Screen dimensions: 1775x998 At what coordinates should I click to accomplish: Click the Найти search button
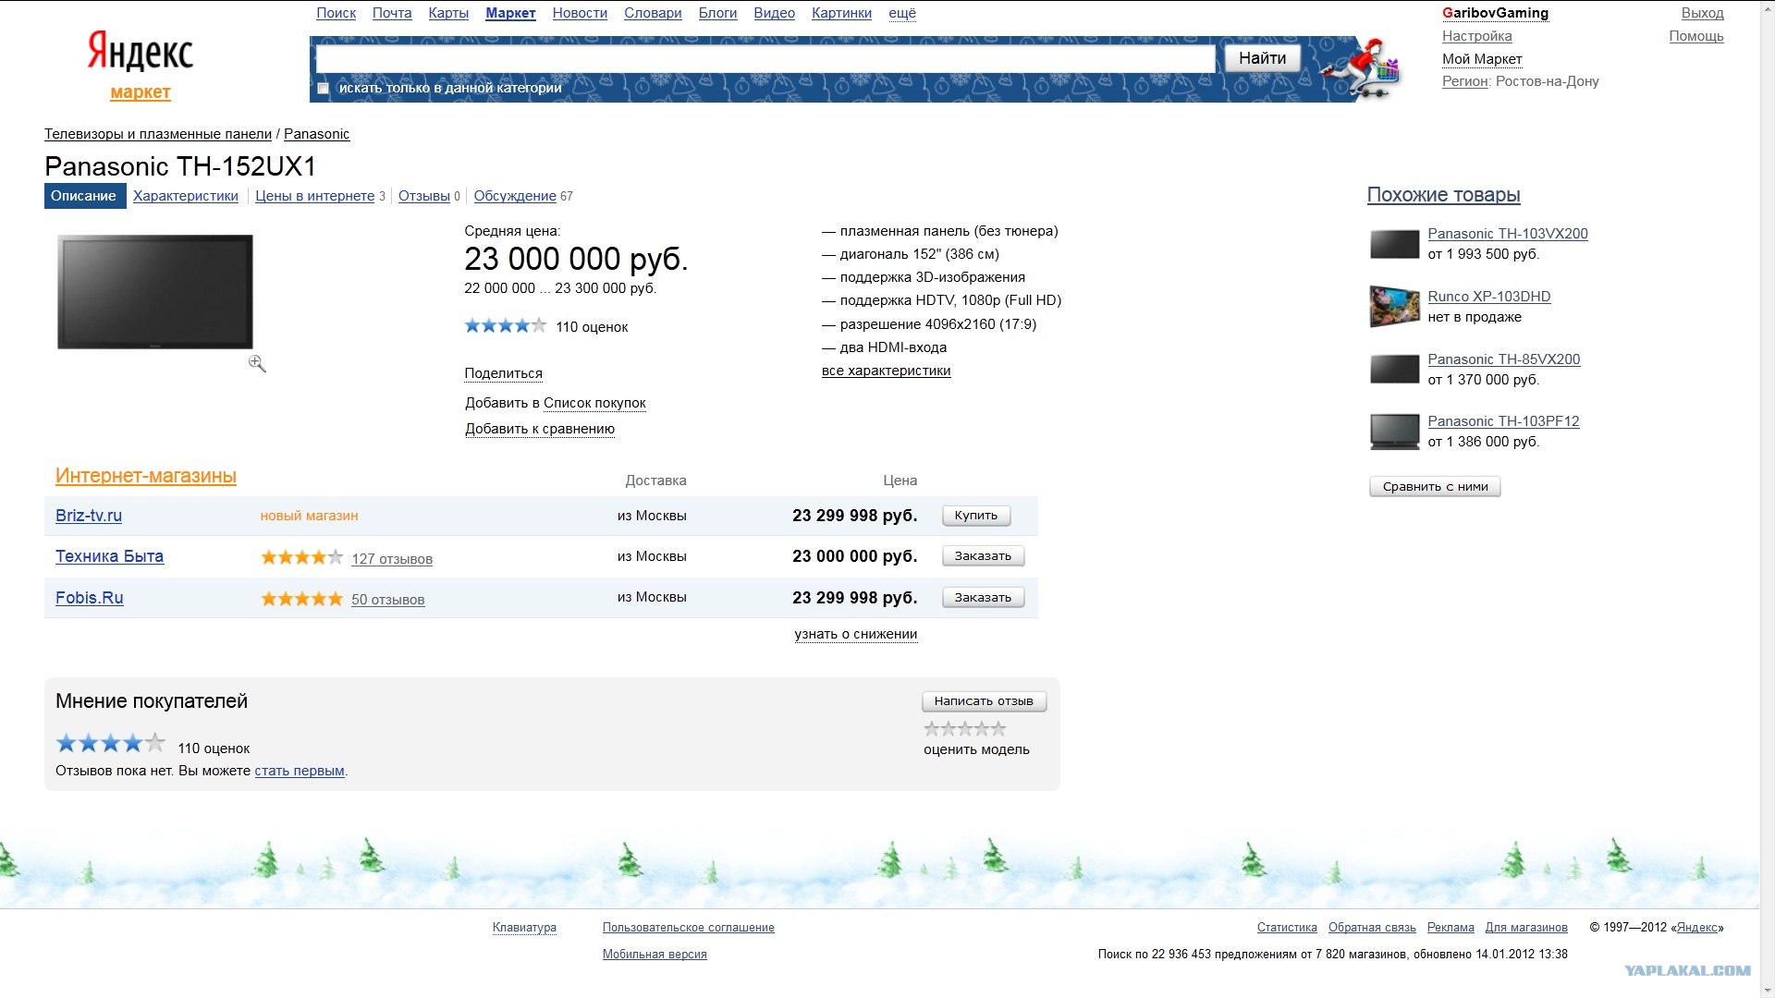(1262, 58)
